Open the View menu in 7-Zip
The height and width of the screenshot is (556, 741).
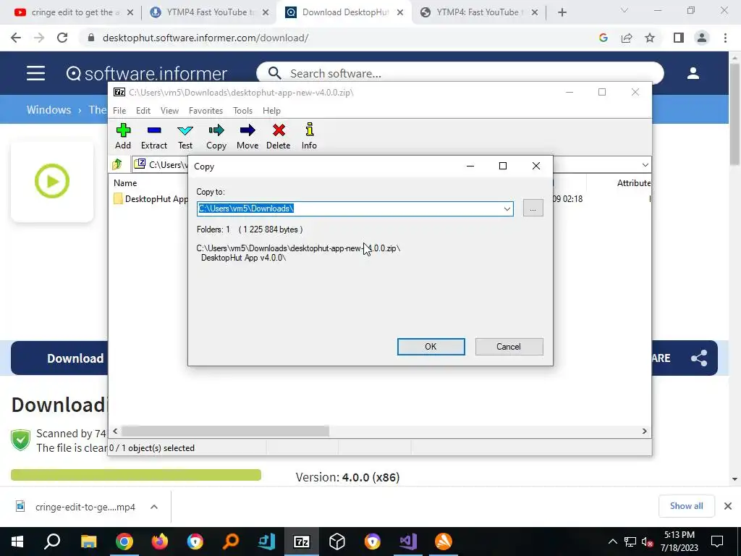pyautogui.click(x=169, y=110)
